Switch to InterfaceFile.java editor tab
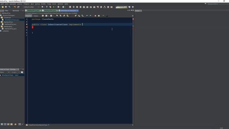The image size is (229, 129). point(50,10)
